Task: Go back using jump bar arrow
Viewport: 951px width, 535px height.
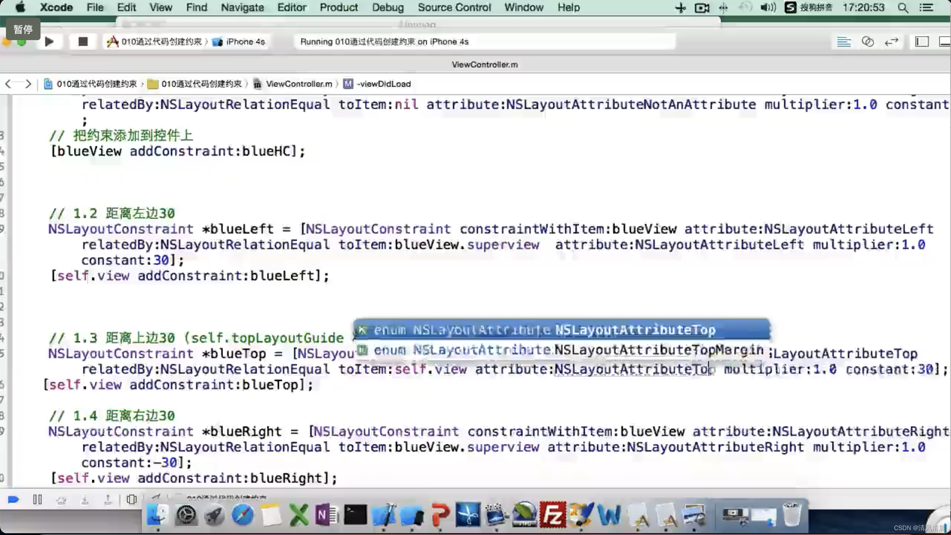Action: point(9,84)
